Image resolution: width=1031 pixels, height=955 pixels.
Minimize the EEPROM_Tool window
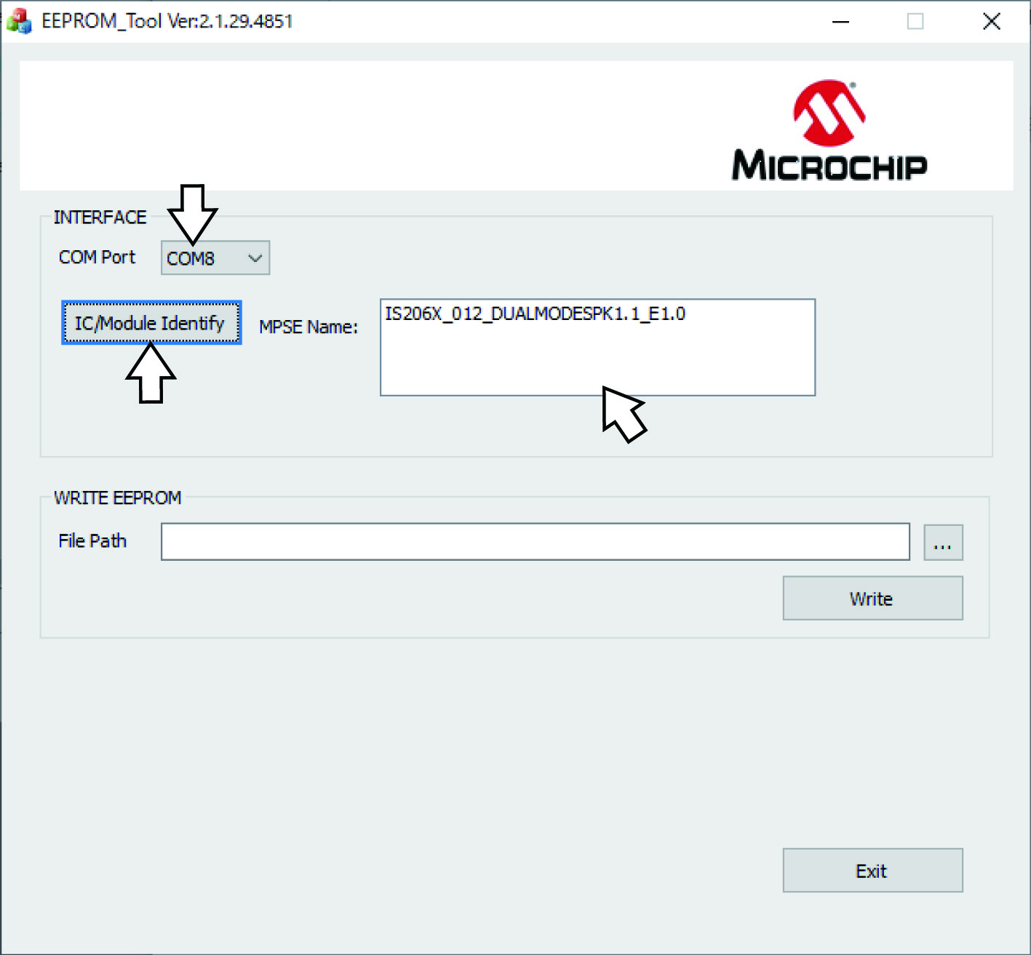click(x=840, y=22)
